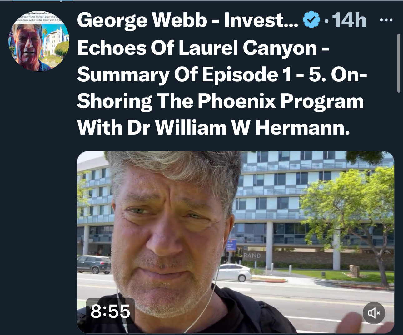Click the dark parked SUV in the video

coord(94,265)
